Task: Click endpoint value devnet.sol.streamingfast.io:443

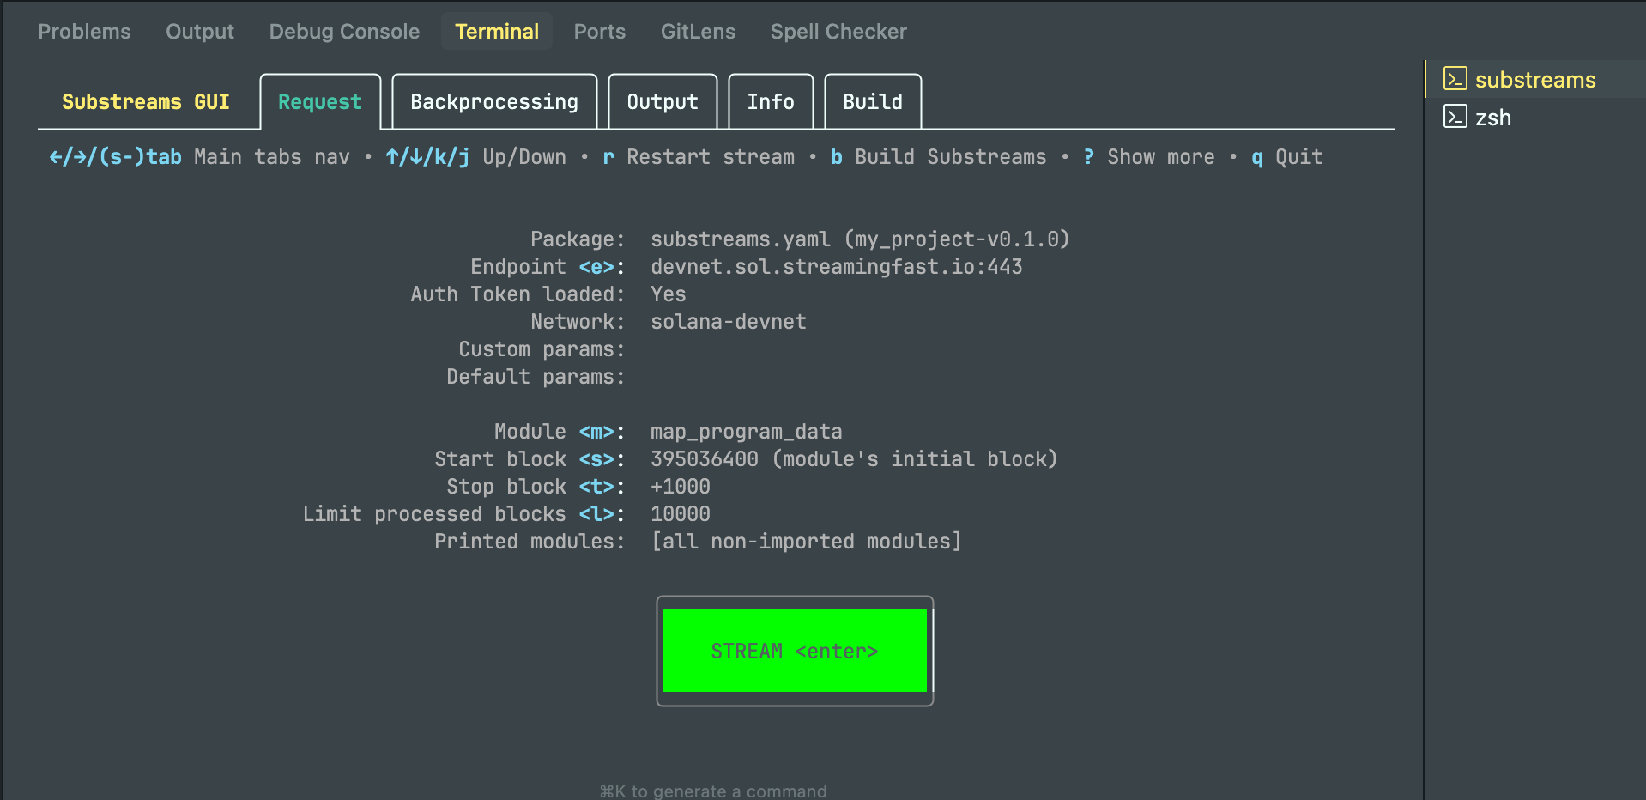Action: coord(837,267)
